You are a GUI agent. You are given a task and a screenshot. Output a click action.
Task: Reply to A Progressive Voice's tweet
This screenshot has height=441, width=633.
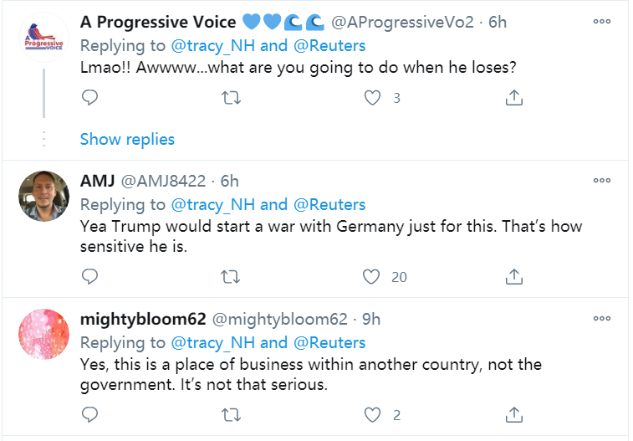click(x=89, y=97)
